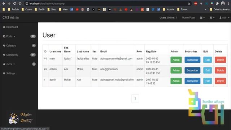Open the extensions puzzle icon
The image size is (231, 130).
pyautogui.click(x=217, y=4)
